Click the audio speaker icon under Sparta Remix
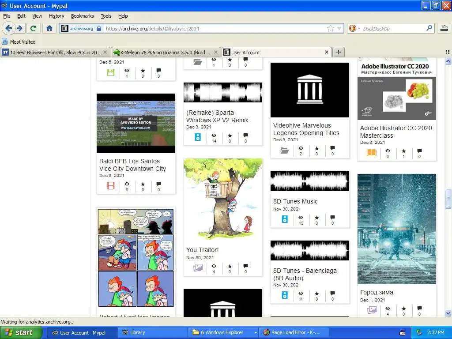 click(x=198, y=137)
